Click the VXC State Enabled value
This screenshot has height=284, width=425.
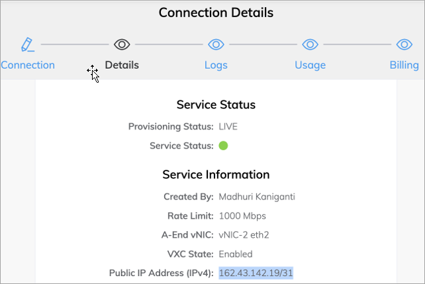pos(235,254)
